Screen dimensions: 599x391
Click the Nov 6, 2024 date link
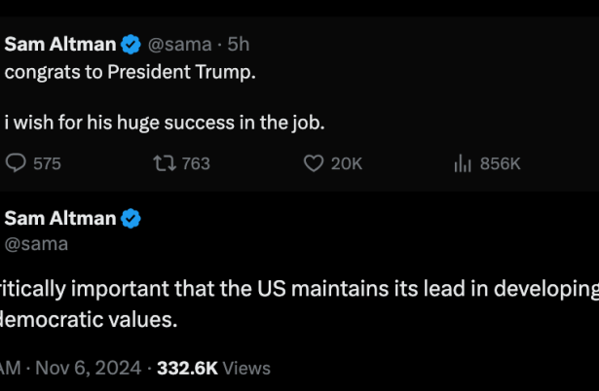tap(93, 369)
